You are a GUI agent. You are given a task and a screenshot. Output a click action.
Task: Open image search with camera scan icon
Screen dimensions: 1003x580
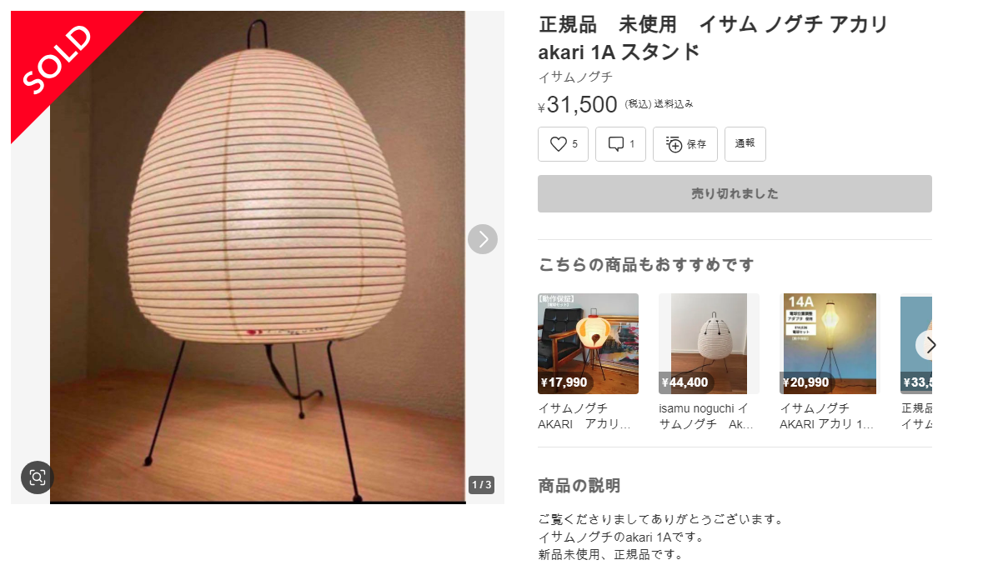click(x=37, y=477)
